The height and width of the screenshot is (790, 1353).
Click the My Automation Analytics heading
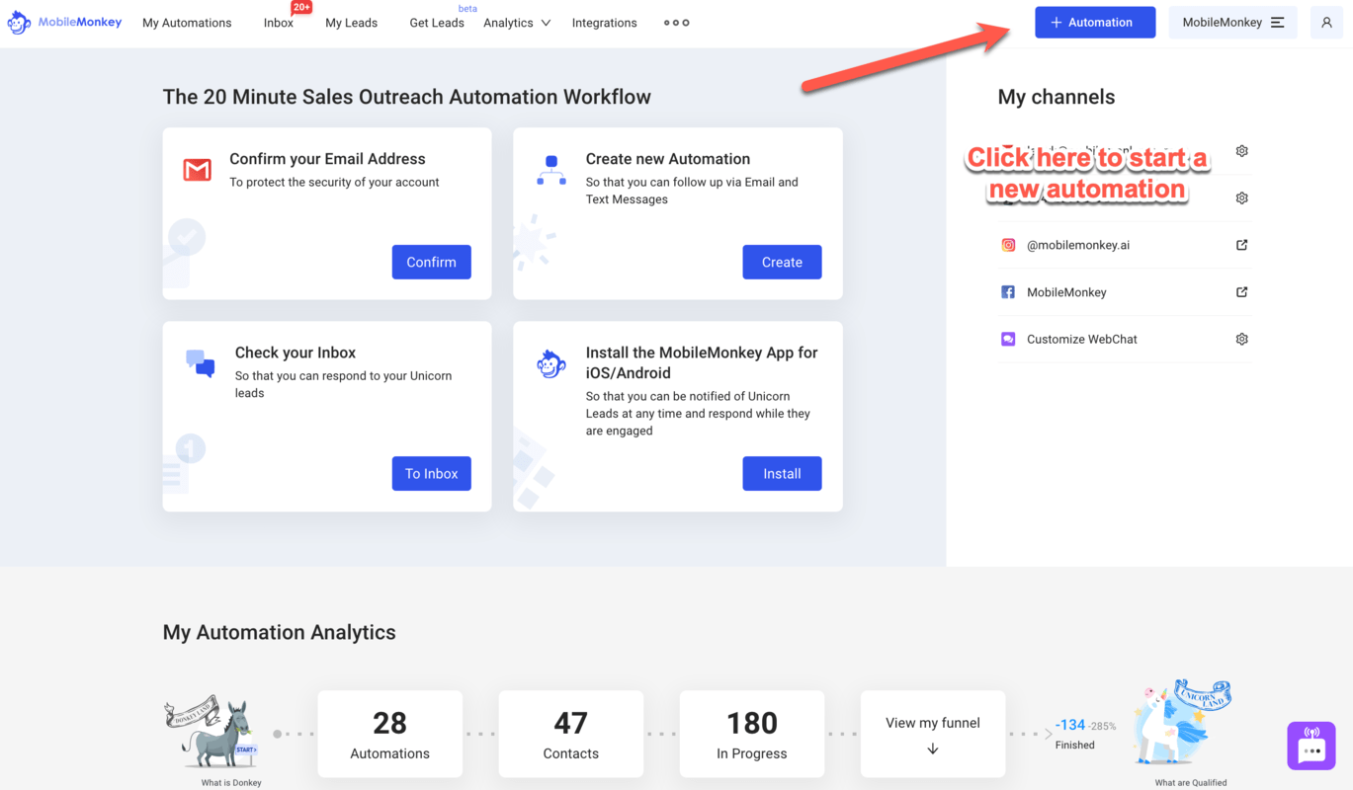click(x=280, y=633)
